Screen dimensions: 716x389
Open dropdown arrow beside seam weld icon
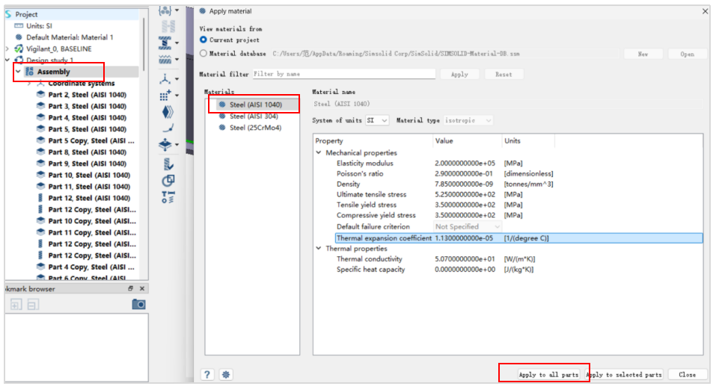[x=177, y=60]
